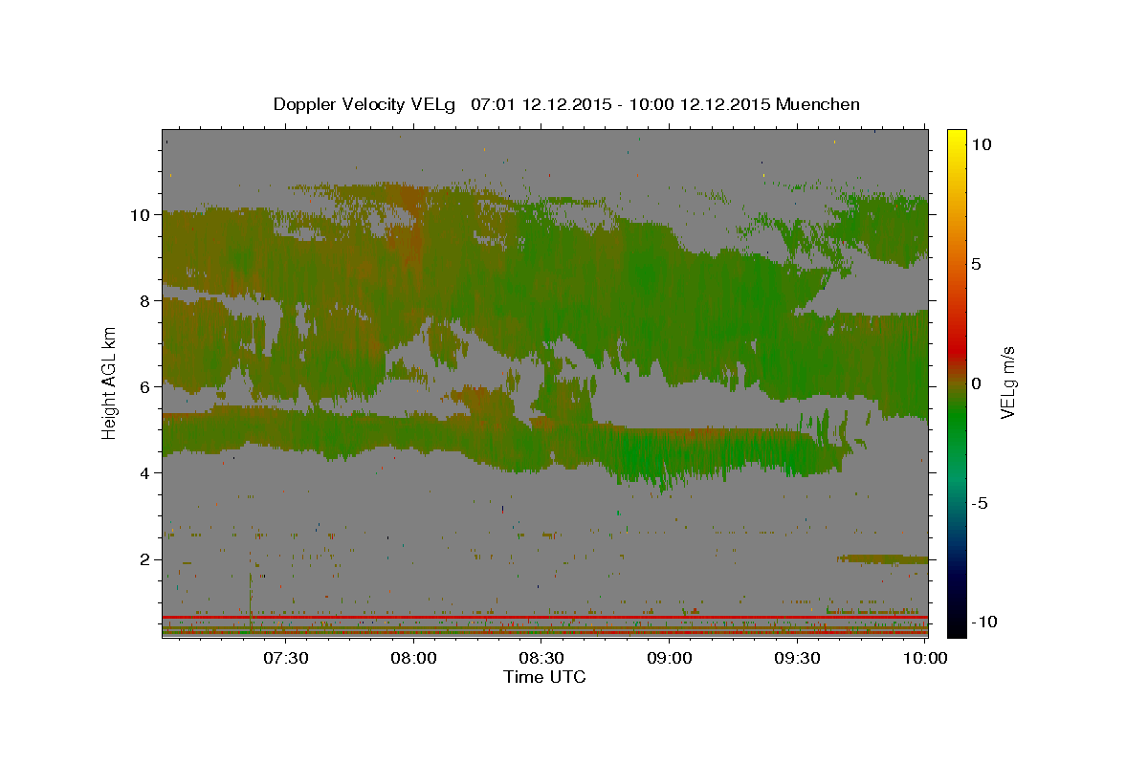Click the 10:00 time tick label
Image resolution: width=1148 pixels, height=765 pixels.
point(925,658)
